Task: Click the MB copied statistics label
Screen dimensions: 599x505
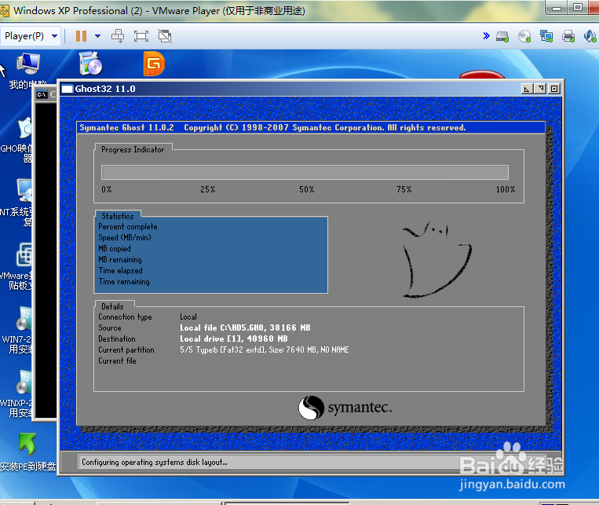Action: coord(114,249)
